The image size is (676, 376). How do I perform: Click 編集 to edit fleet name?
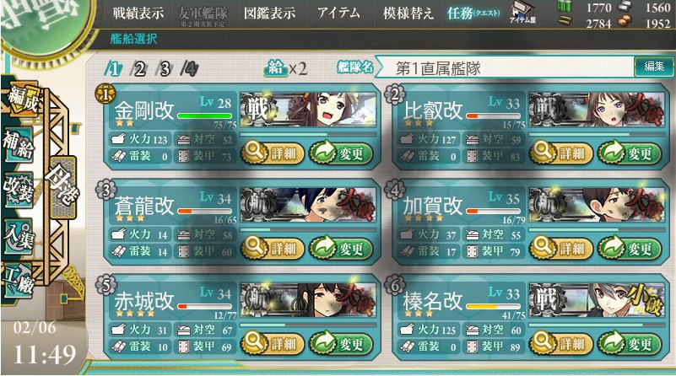pyautogui.click(x=654, y=67)
